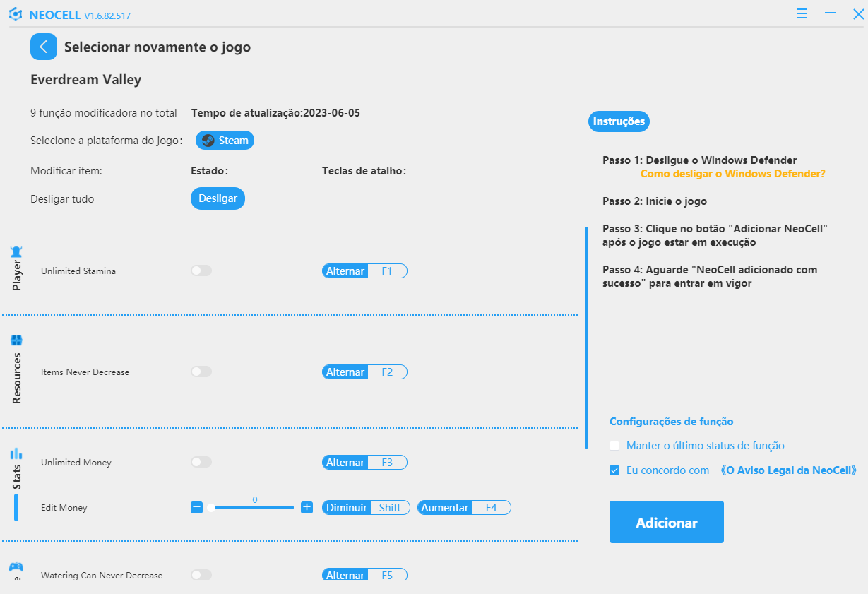The width and height of the screenshot is (868, 594).
Task: Turn on the Unlimited Money toggle
Action: click(x=201, y=462)
